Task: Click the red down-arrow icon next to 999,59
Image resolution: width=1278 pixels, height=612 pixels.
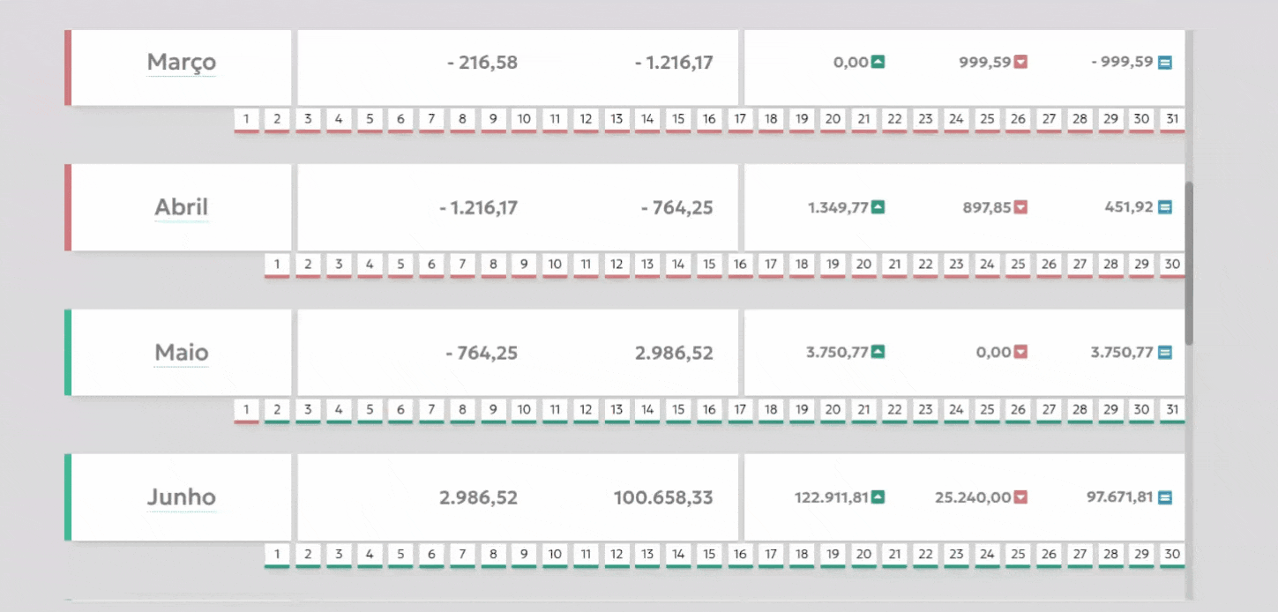Action: click(1020, 62)
